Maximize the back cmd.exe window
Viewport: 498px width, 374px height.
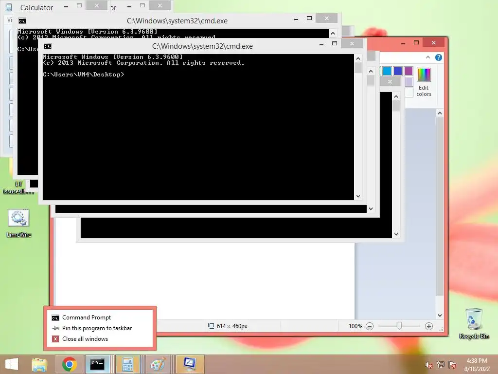click(309, 19)
